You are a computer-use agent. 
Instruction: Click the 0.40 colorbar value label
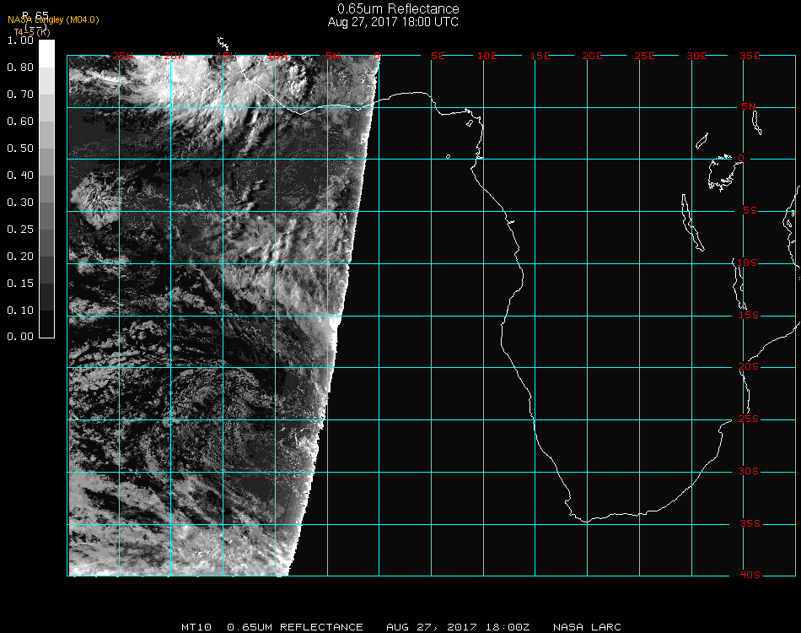point(20,176)
